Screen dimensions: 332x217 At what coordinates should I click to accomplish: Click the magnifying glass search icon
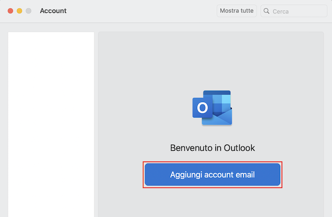coord(267,11)
